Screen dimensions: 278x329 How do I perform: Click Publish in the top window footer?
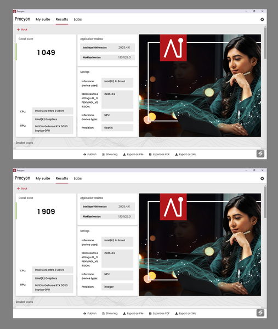(90, 154)
